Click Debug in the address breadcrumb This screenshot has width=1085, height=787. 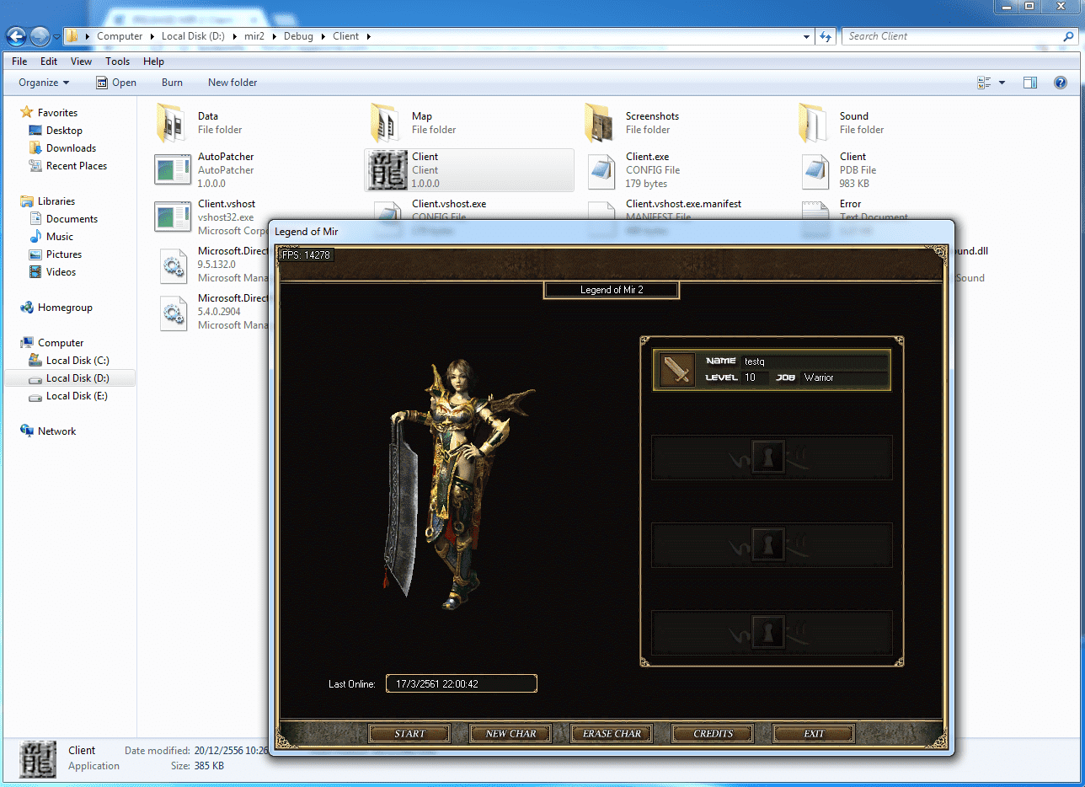(298, 36)
